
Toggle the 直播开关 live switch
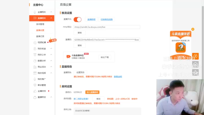[78, 19]
